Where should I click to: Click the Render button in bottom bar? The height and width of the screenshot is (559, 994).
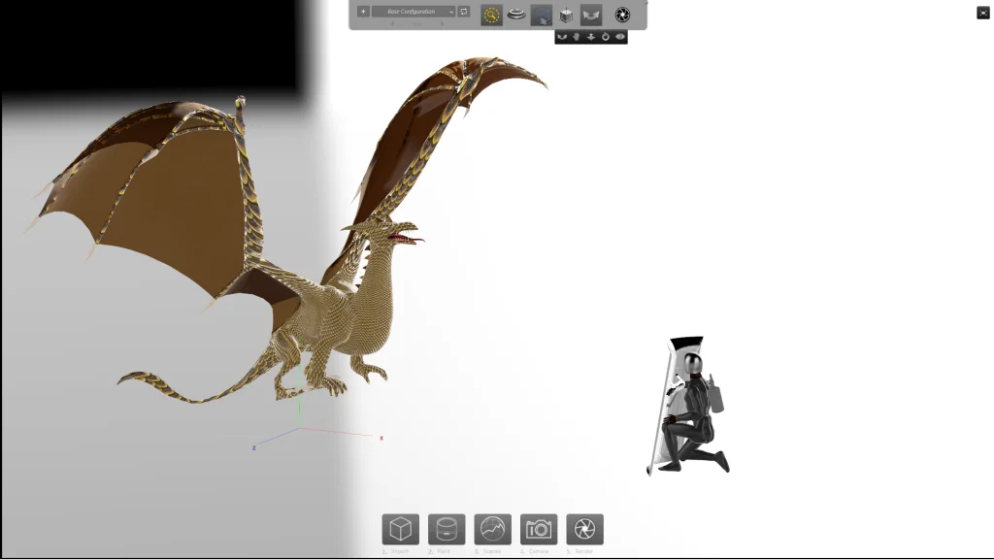(x=584, y=529)
